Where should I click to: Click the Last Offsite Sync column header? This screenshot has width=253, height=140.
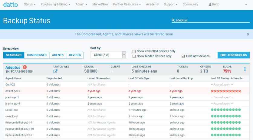[139, 78]
